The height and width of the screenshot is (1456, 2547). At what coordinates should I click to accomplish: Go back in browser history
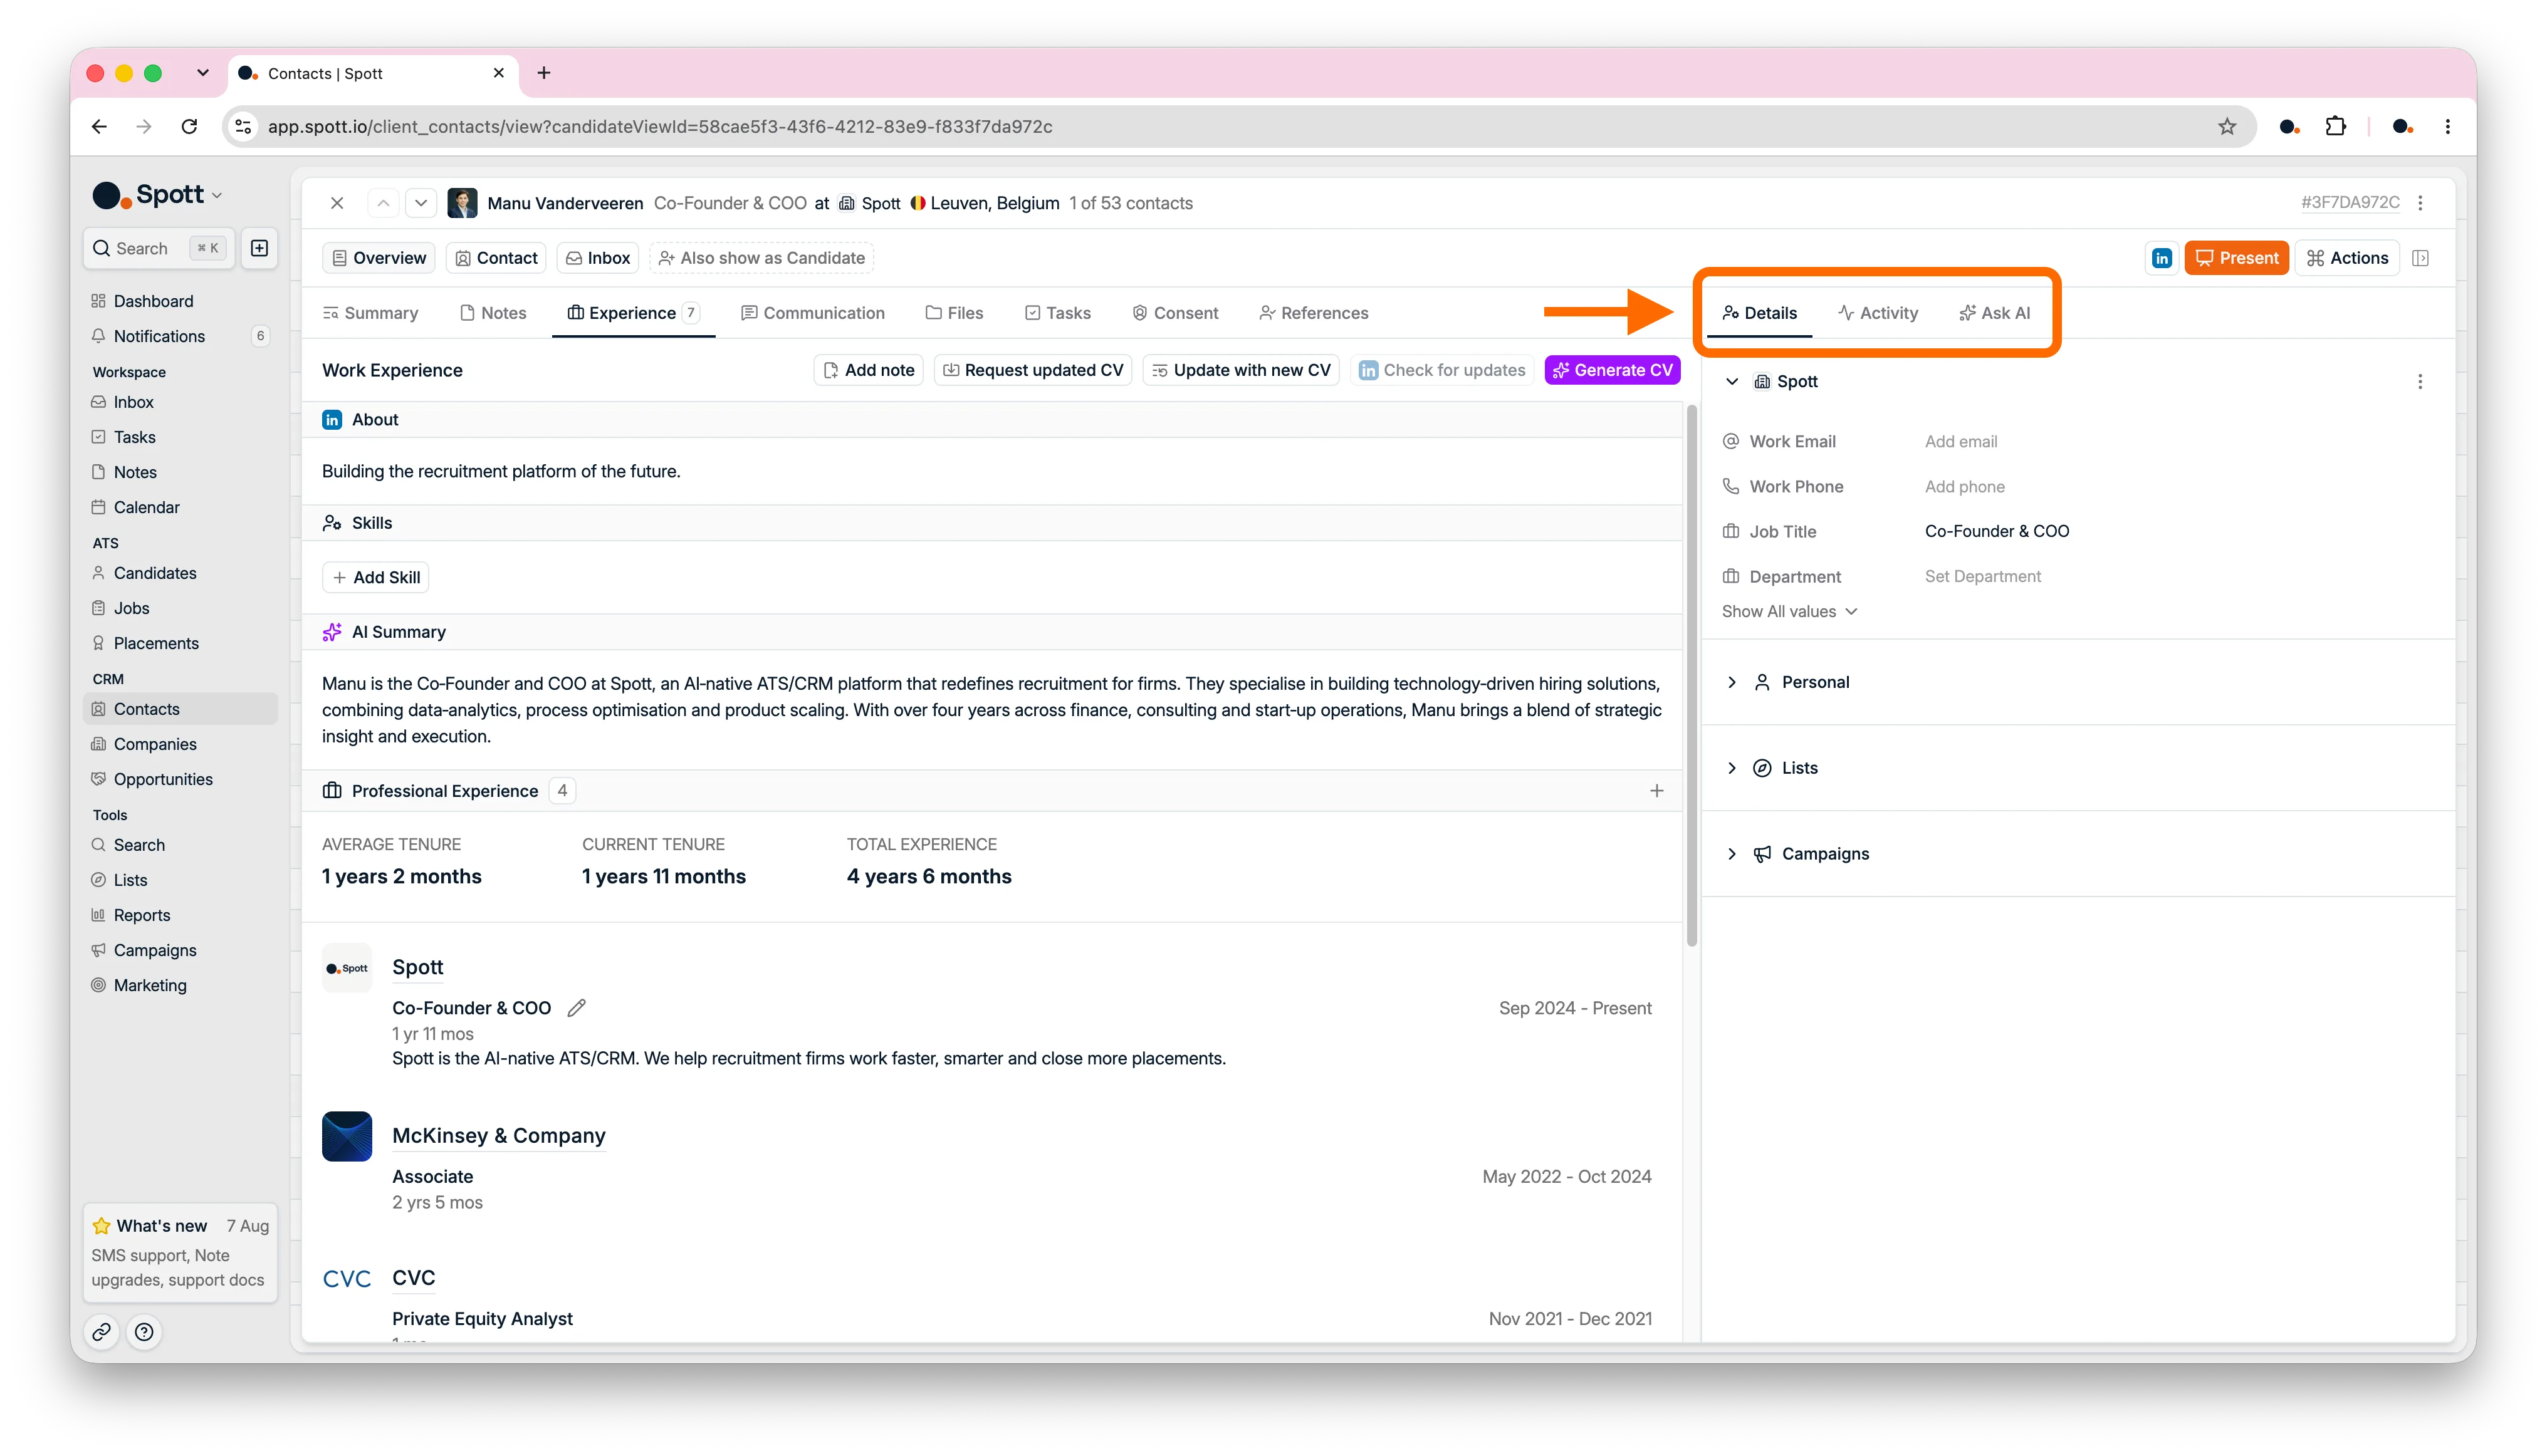pyautogui.click(x=99, y=126)
